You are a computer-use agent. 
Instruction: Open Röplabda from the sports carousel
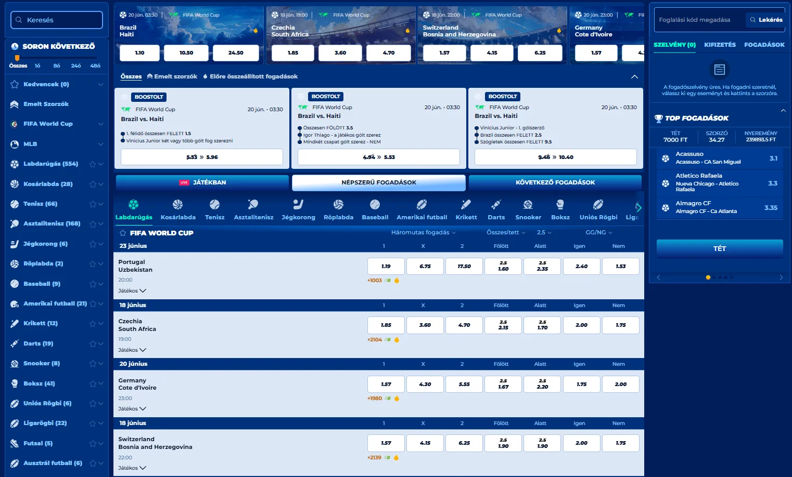point(338,205)
